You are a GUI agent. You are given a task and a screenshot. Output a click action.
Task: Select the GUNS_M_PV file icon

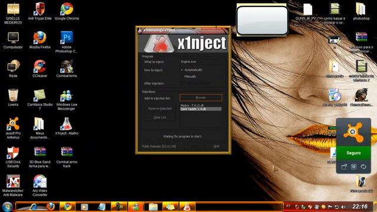click(307, 12)
